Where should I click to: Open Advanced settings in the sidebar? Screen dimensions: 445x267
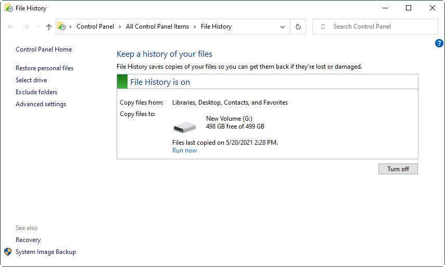coord(41,104)
